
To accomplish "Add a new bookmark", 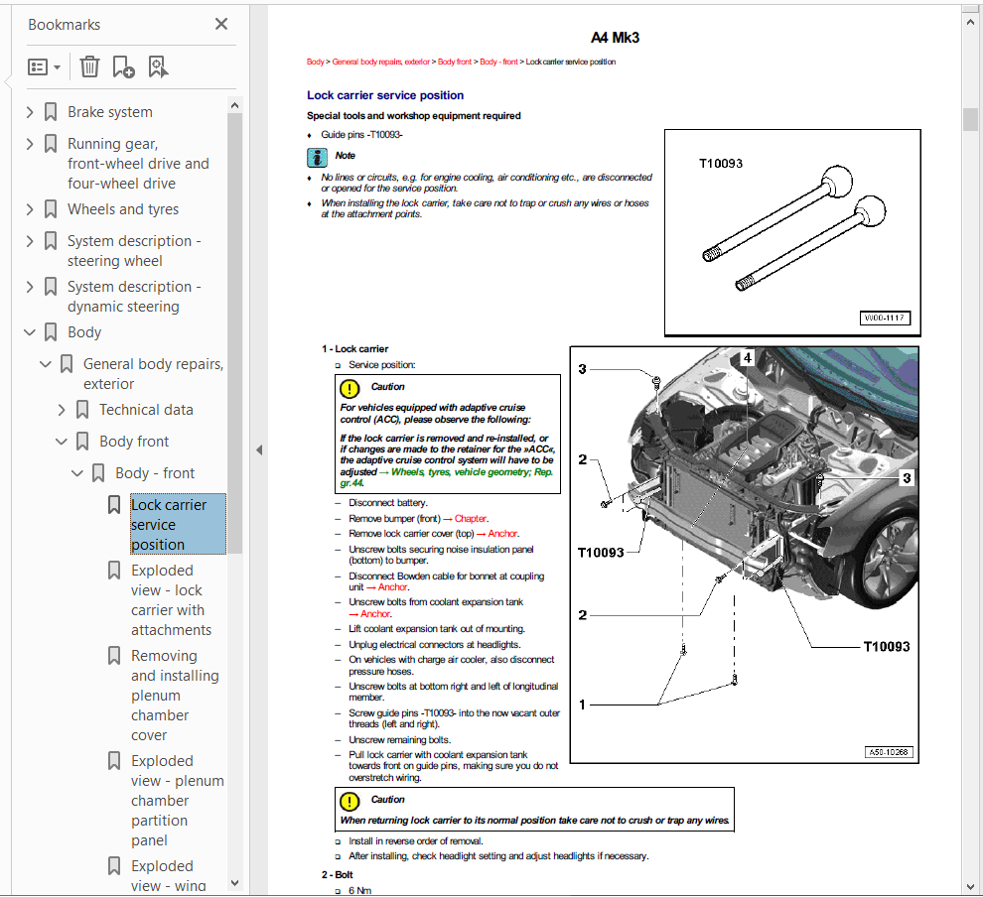I will [x=123, y=66].
